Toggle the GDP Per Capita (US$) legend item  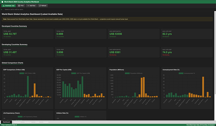[80, 73]
